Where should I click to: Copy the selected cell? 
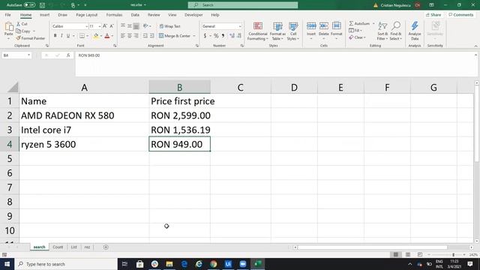(x=23, y=31)
